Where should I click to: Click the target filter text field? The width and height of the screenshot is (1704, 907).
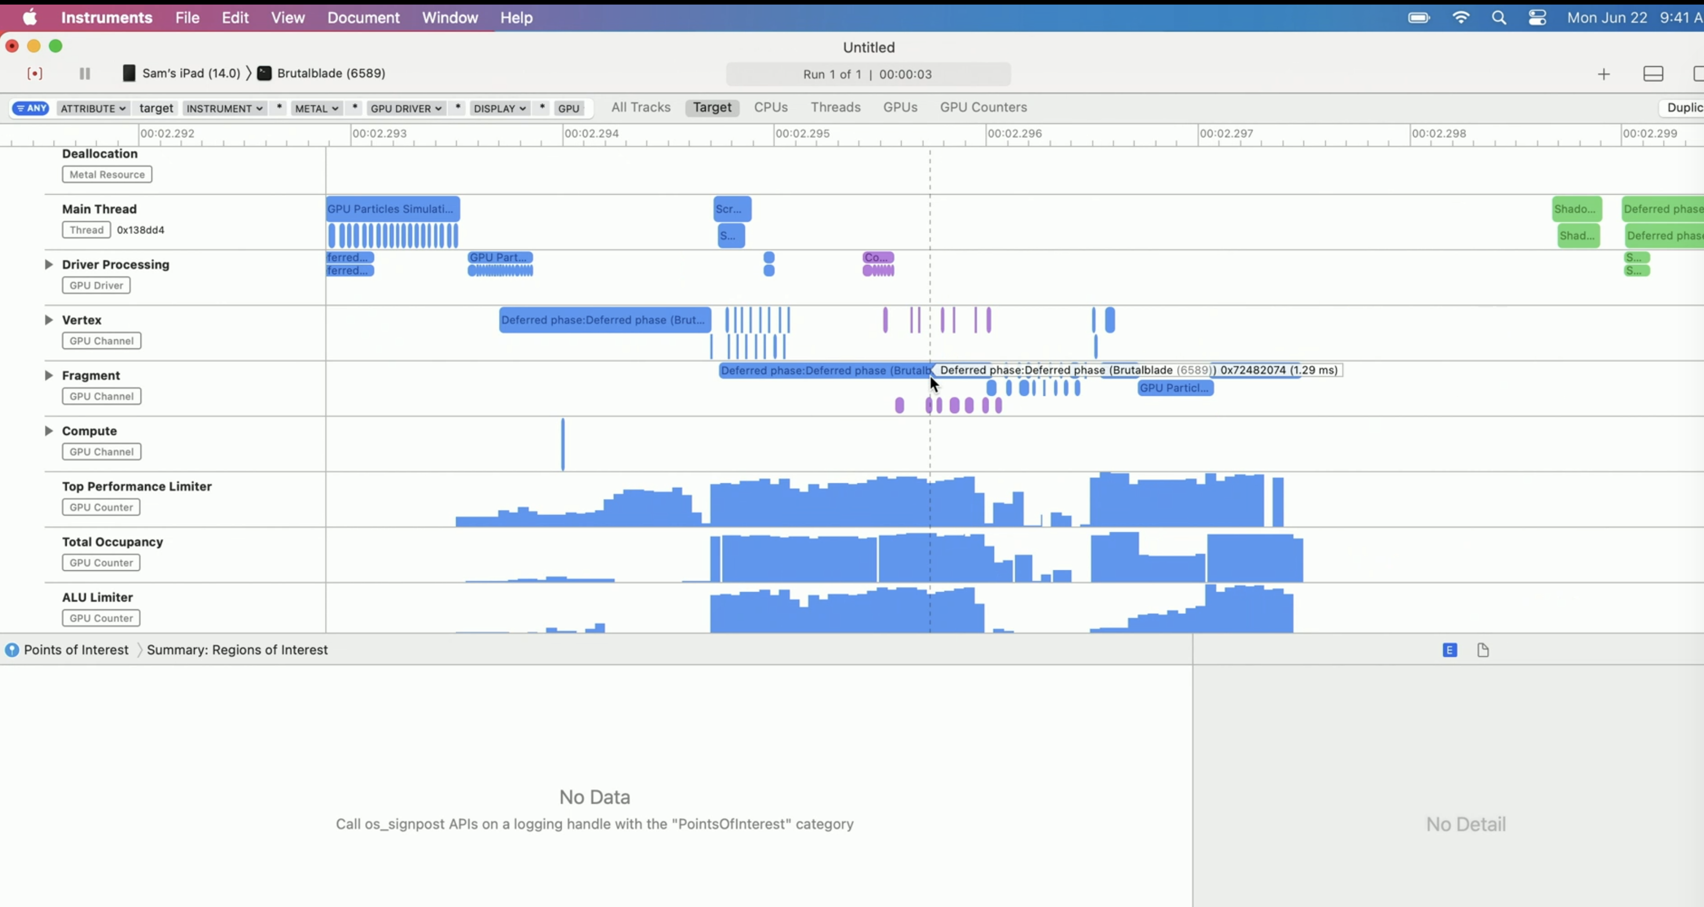[156, 109]
